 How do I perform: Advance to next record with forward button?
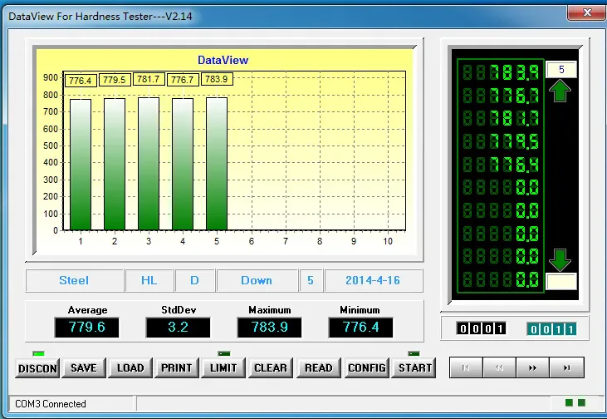click(533, 367)
